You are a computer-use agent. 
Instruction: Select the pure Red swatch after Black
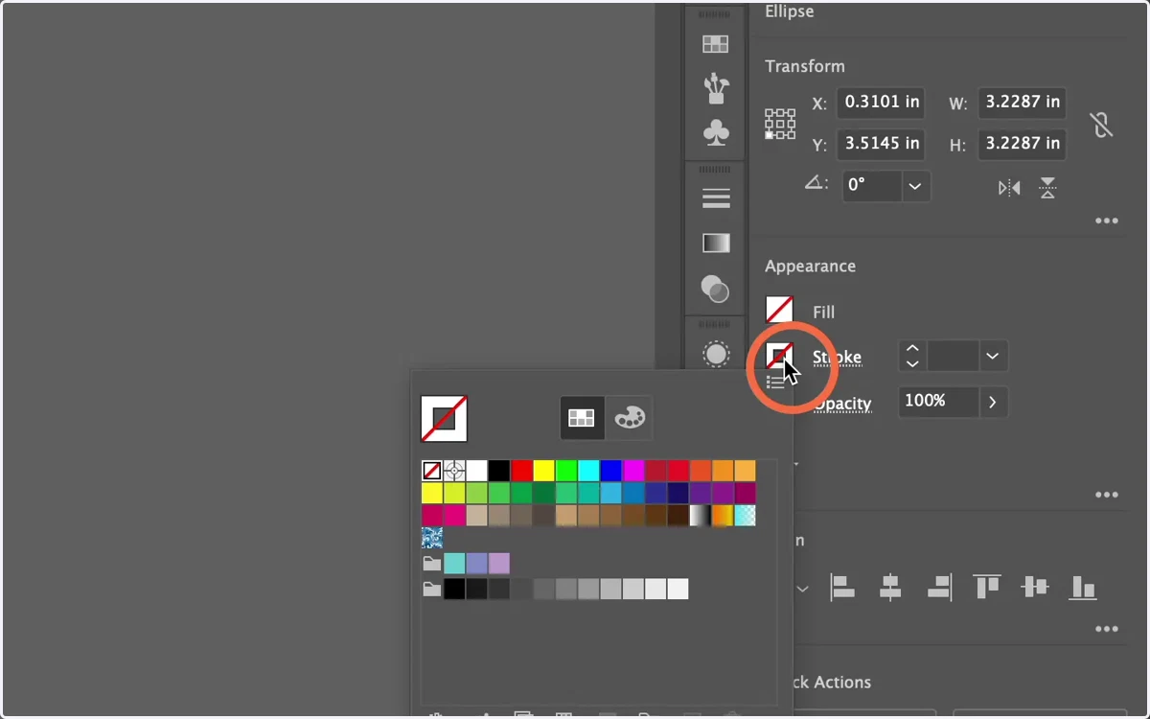(x=521, y=471)
